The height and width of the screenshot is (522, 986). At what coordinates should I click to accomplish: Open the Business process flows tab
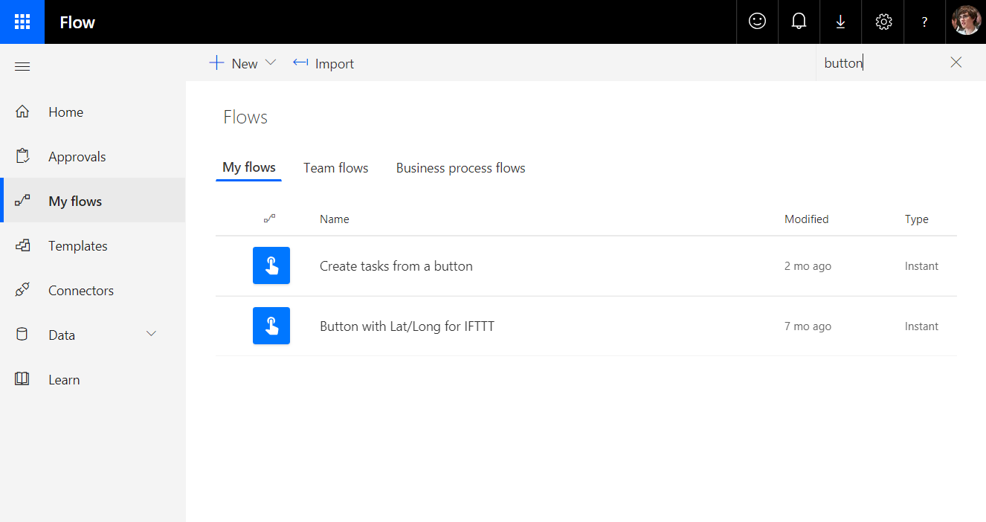pos(460,167)
